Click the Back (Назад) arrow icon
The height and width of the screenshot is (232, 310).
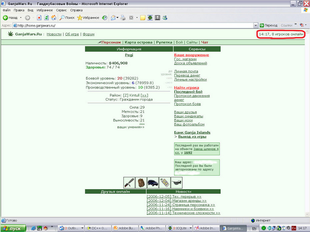click(x=5, y=18)
